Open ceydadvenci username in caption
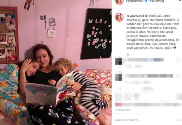182x125 pixels. 135,16
